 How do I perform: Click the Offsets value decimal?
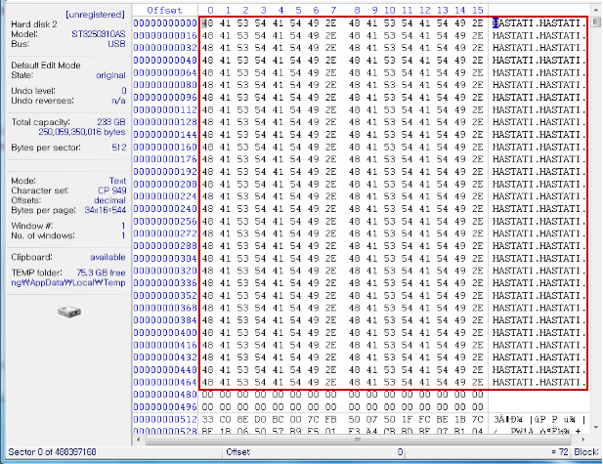pos(110,200)
